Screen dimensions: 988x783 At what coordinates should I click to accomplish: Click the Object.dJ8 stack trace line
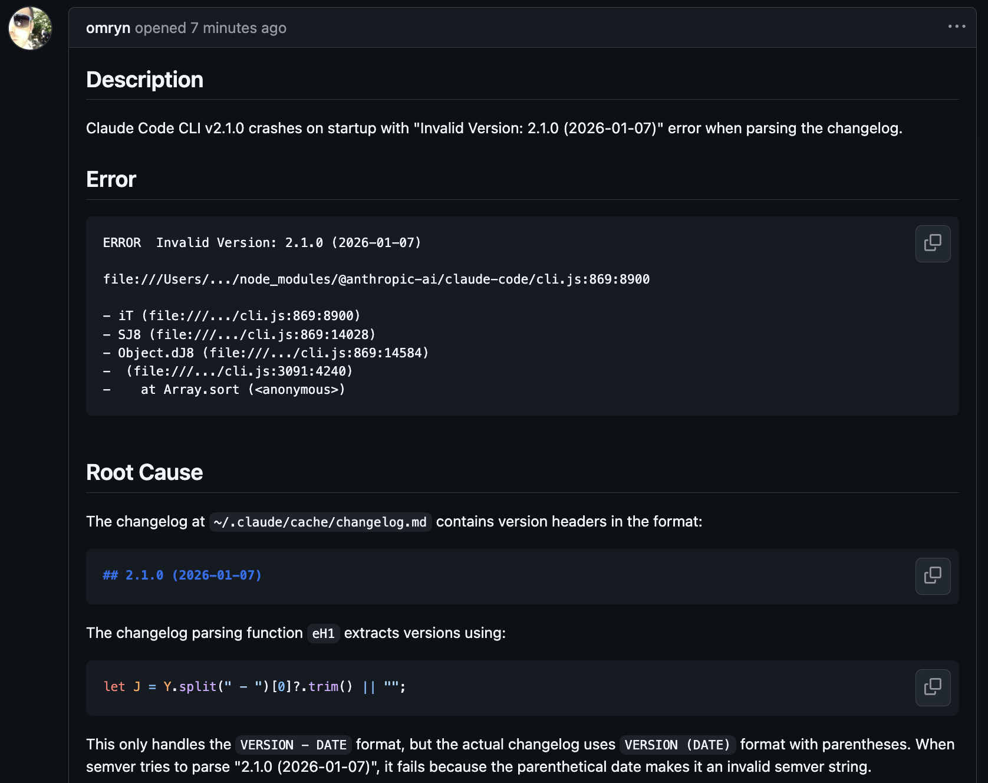(x=273, y=353)
